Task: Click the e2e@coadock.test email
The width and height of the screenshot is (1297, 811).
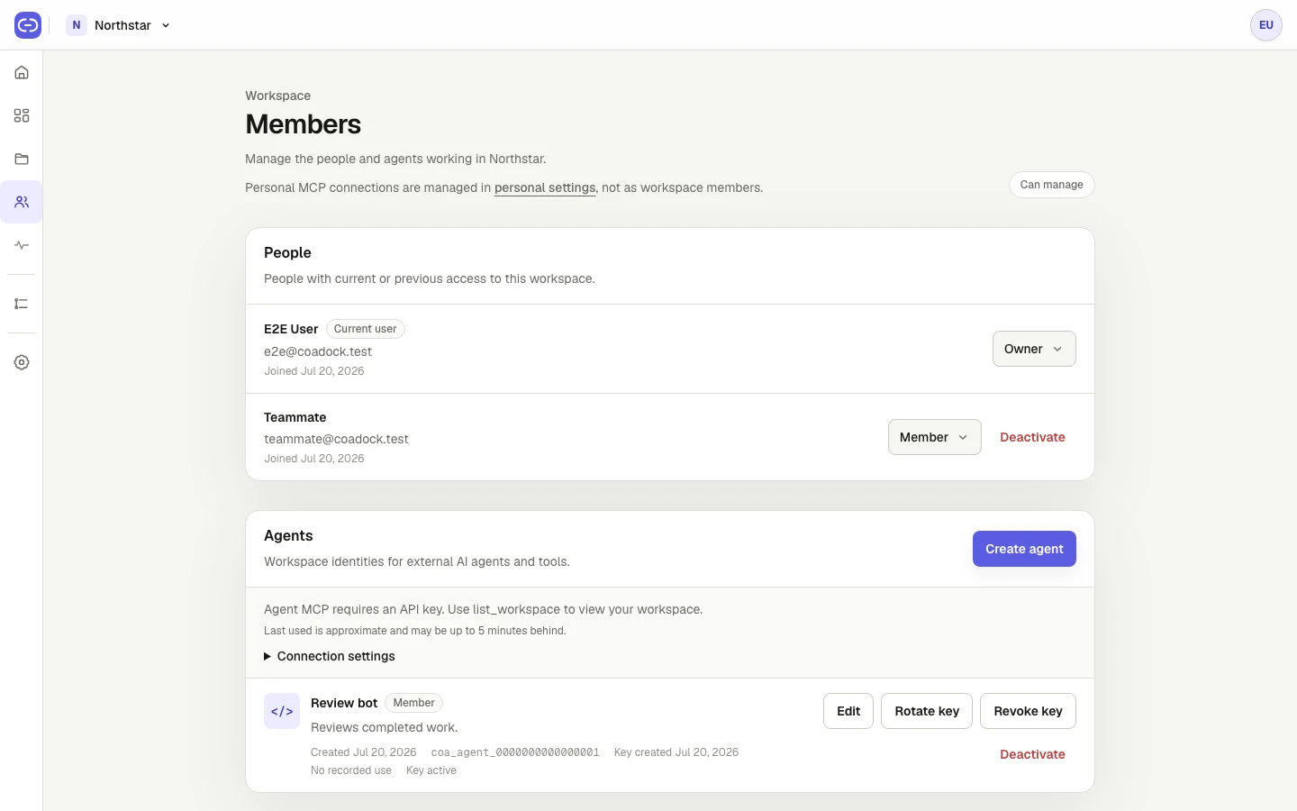Action: pyautogui.click(x=318, y=351)
